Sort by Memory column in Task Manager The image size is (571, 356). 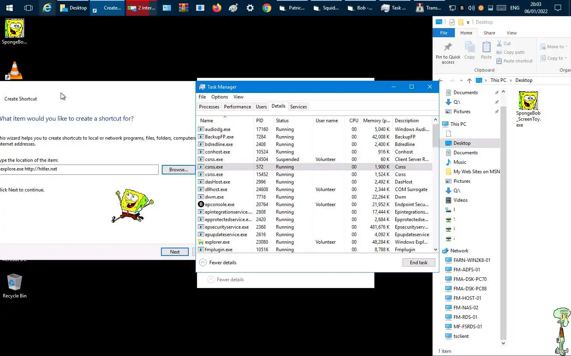[x=376, y=120]
